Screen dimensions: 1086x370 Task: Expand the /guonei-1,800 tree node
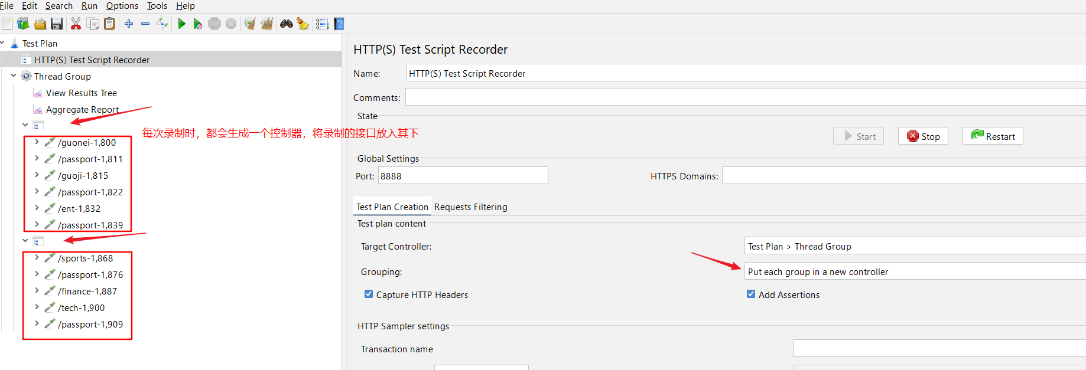coord(37,142)
